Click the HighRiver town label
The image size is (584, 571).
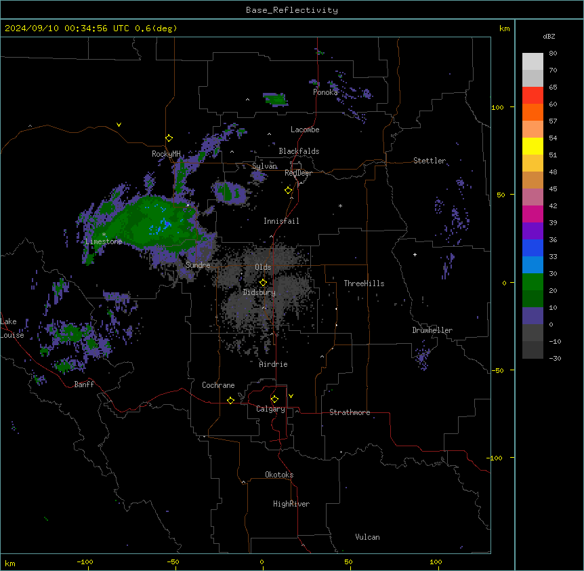coord(291,504)
